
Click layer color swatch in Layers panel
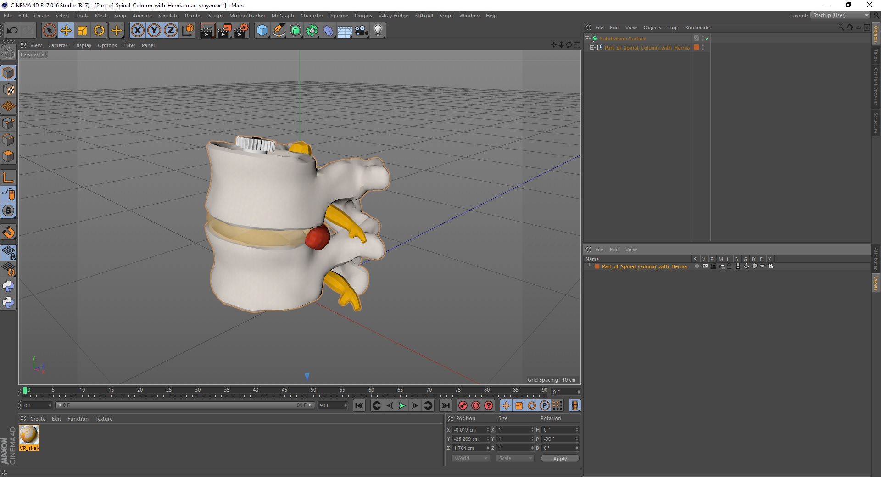click(597, 266)
